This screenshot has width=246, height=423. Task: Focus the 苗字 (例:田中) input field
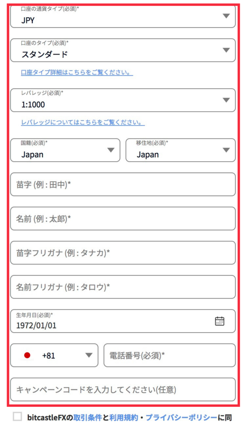pyautogui.click(x=123, y=185)
